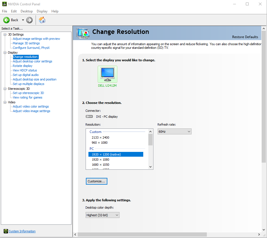Open Rotate display task
Screen dimensions: 267x238
(23, 66)
